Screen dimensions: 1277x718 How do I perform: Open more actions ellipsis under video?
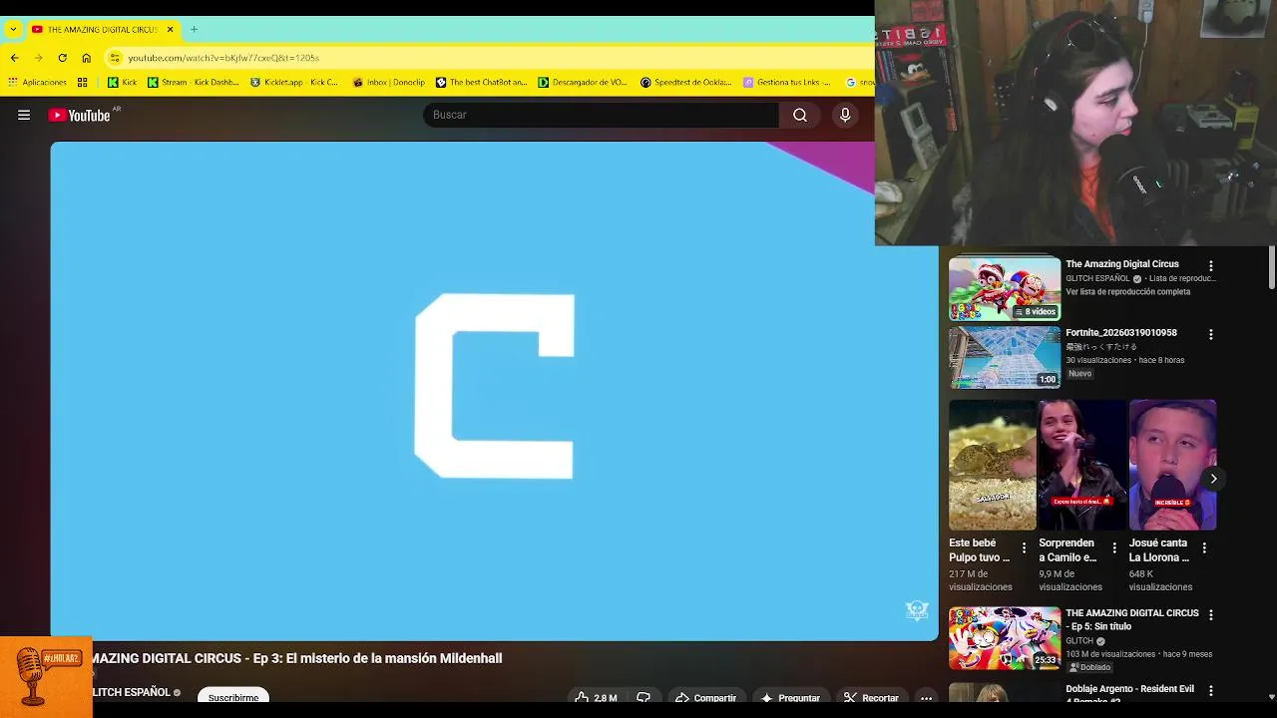(926, 698)
